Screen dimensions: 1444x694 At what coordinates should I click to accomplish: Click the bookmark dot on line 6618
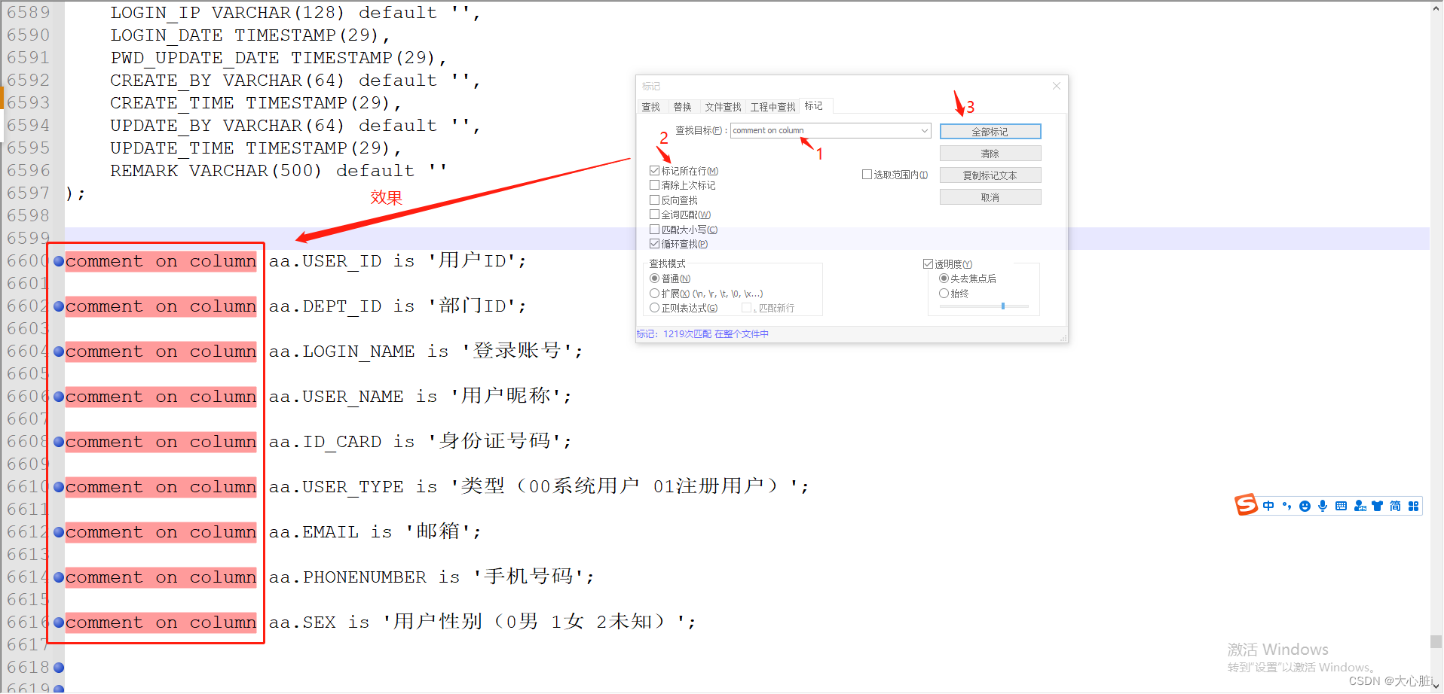pyautogui.click(x=59, y=668)
